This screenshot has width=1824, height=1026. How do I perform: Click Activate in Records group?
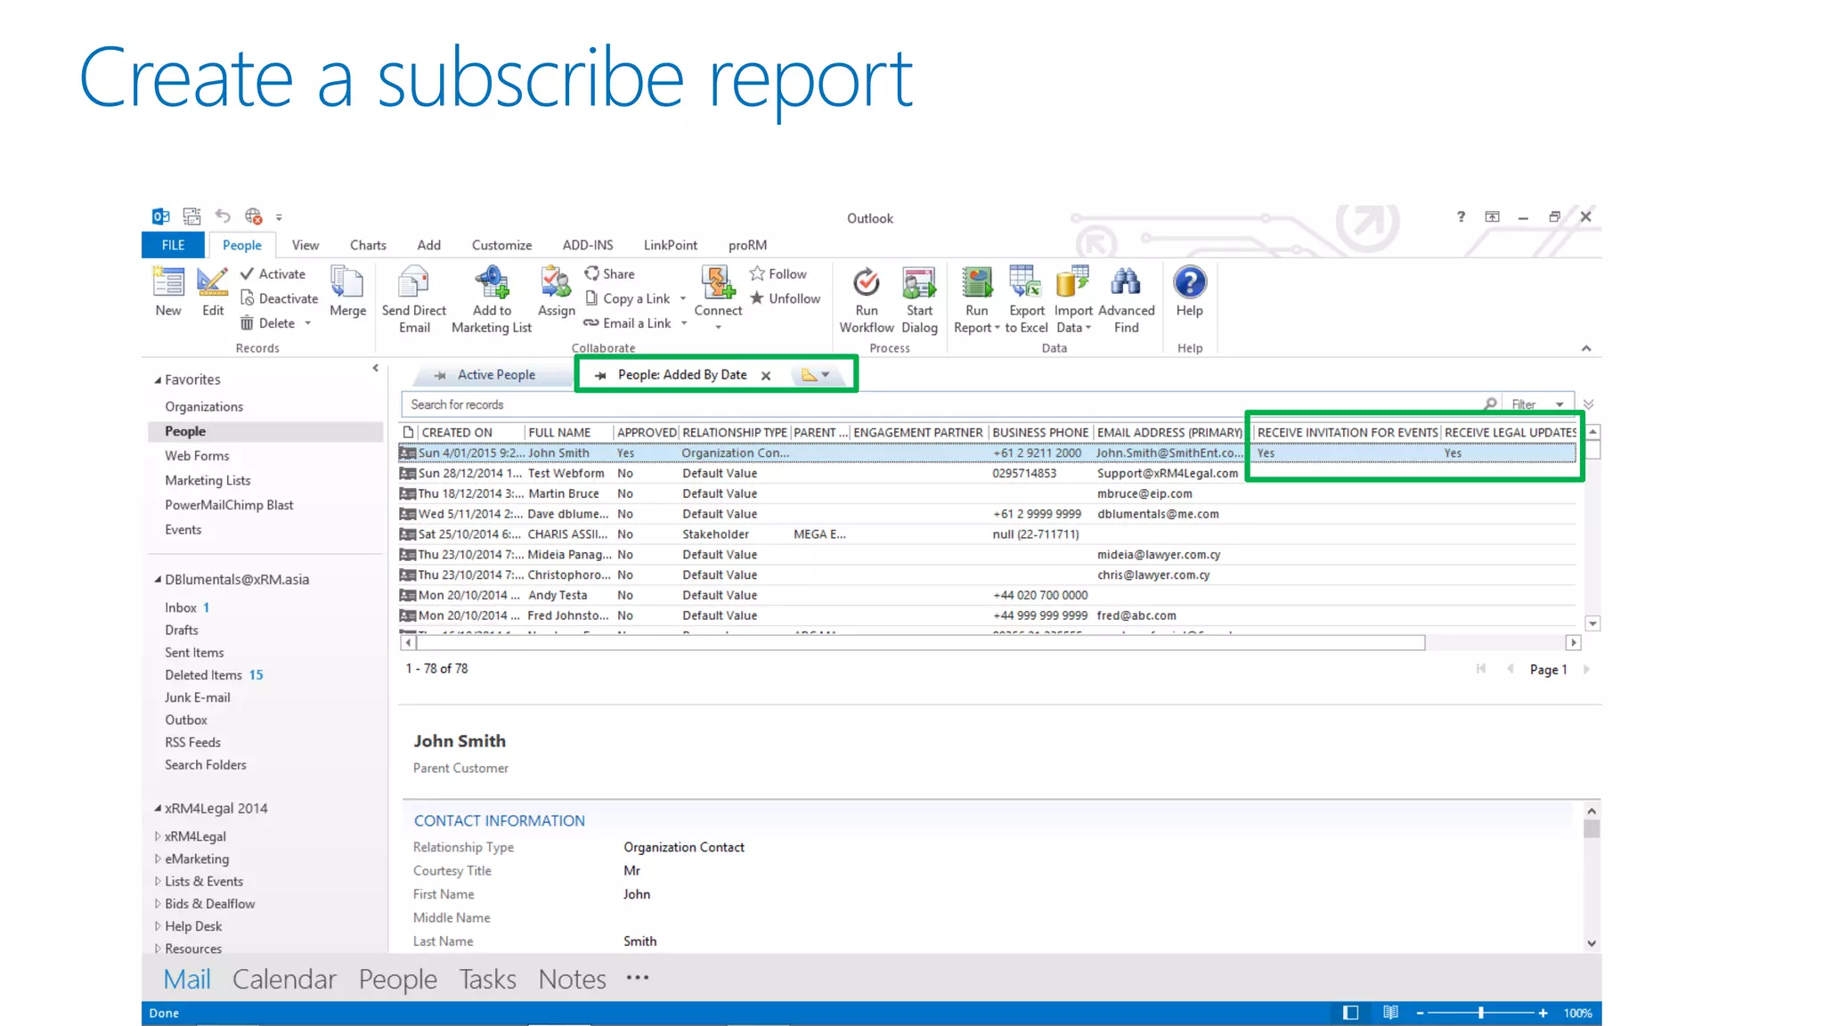coord(273,274)
